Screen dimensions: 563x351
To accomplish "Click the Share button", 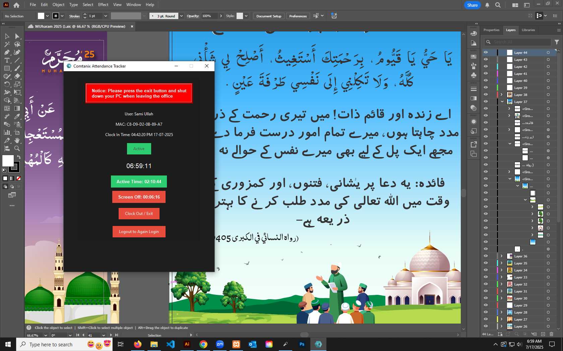I will coord(472,5).
